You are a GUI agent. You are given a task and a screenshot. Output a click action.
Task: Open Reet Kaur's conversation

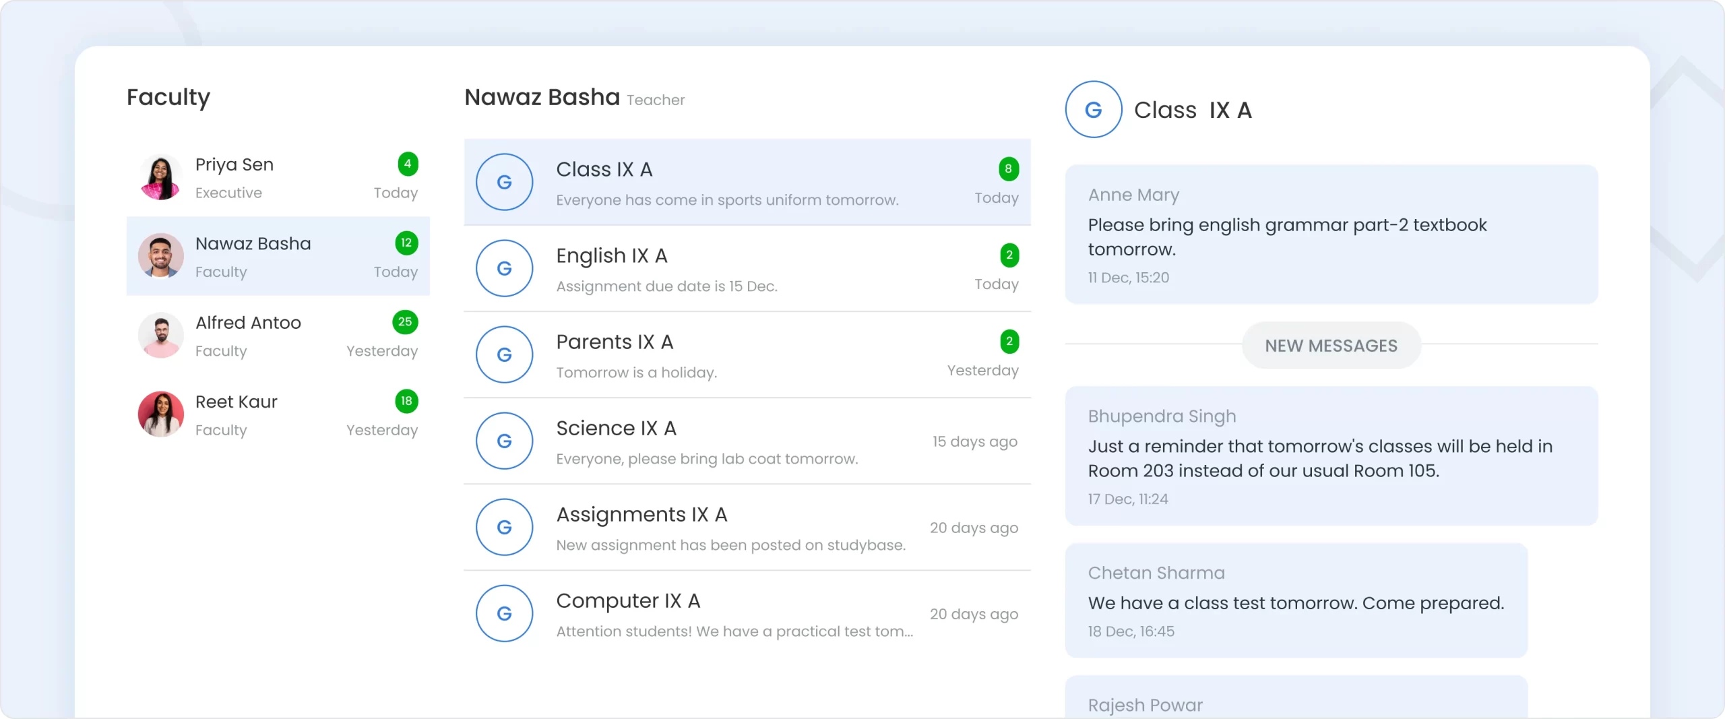pos(278,414)
